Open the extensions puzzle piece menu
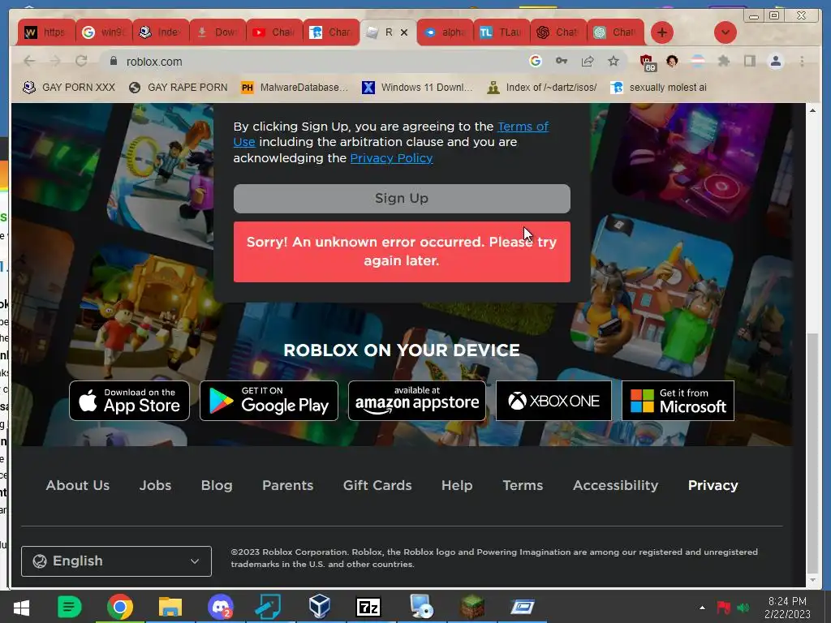 tap(723, 62)
